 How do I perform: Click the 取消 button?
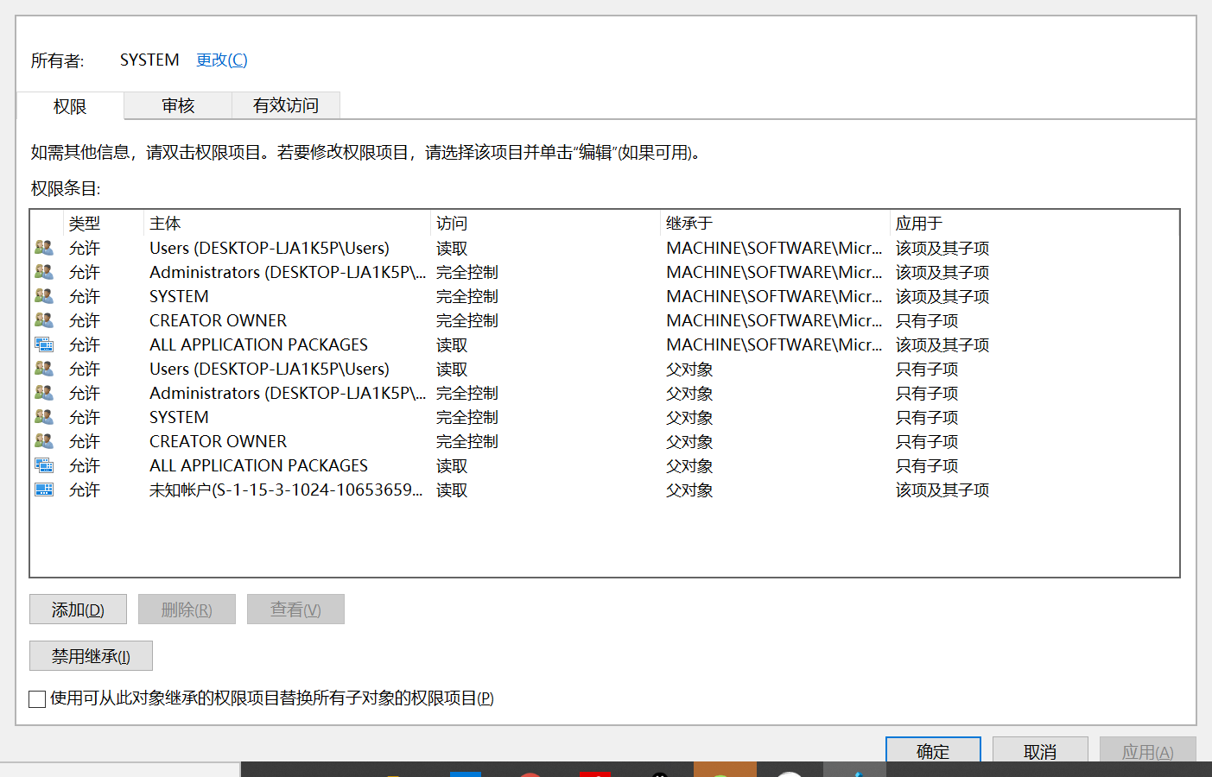pyautogui.click(x=1040, y=750)
